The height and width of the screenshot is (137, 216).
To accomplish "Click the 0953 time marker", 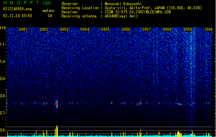I will (x=64, y=29).
